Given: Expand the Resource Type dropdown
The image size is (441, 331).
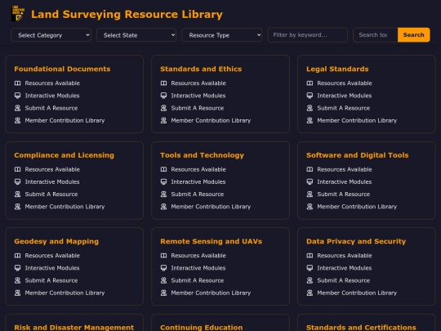Looking at the screenshot, I should [222, 35].
